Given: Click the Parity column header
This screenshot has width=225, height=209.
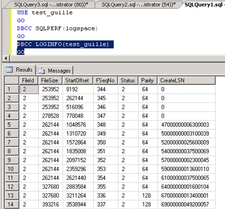Looking at the screenshot, I should 148,81.
